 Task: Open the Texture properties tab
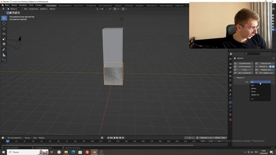point(230,120)
